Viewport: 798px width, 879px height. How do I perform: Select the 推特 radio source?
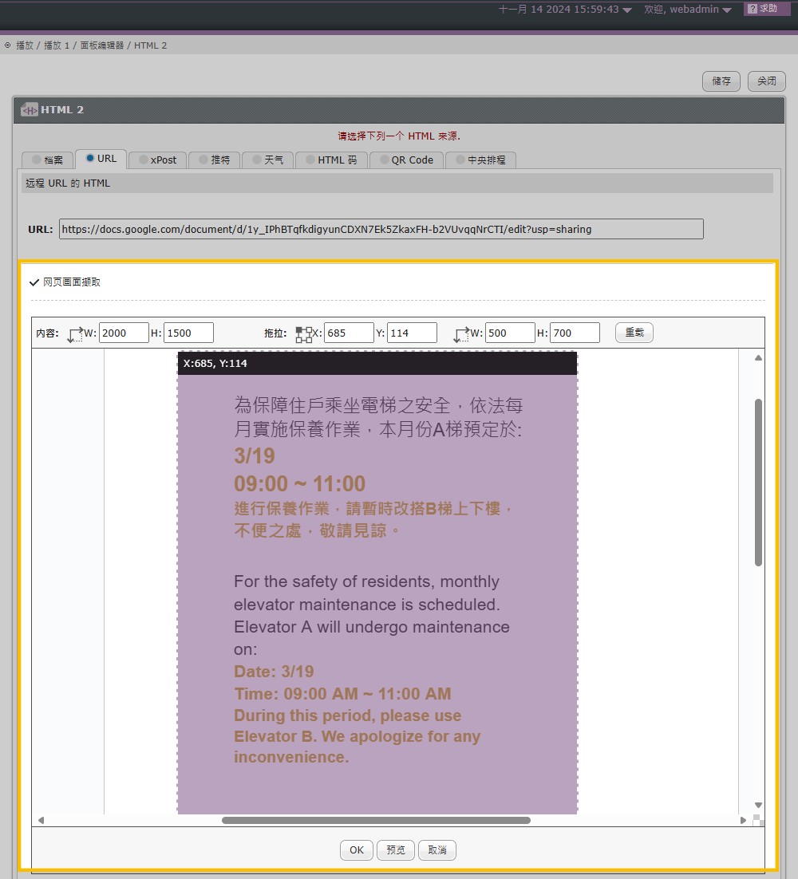pos(203,160)
